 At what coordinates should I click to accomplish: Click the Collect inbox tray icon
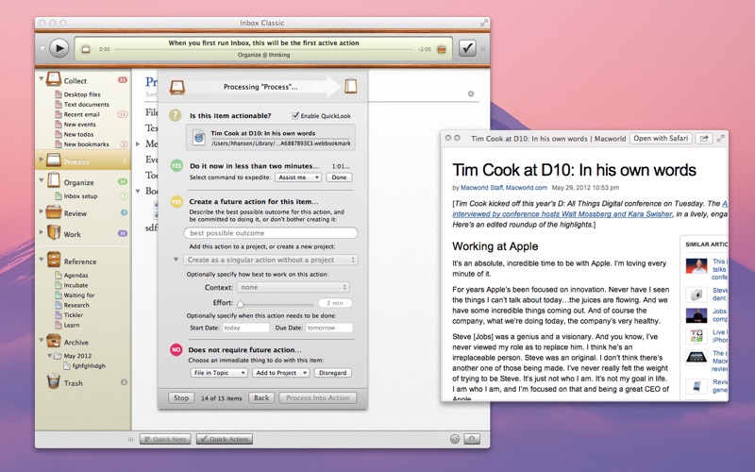pyautogui.click(x=54, y=79)
